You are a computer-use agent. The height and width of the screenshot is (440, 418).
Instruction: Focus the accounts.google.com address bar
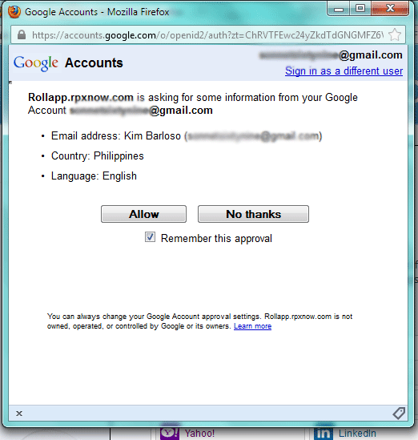(207, 35)
